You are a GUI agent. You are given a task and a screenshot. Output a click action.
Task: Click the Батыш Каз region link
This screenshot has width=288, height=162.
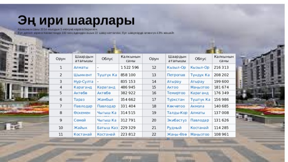point(108,128)
